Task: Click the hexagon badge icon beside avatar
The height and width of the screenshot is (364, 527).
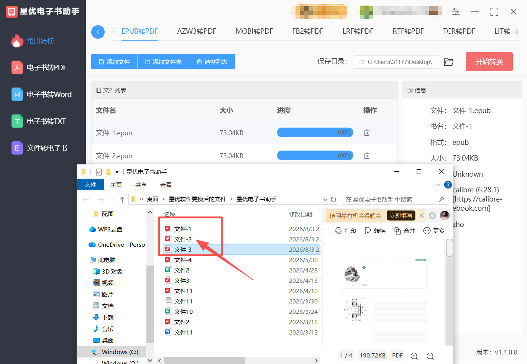Action: coord(432,216)
